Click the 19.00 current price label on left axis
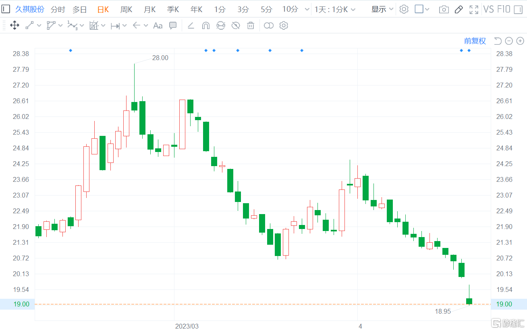Screen dimensions: 527x331 [x=21, y=304]
